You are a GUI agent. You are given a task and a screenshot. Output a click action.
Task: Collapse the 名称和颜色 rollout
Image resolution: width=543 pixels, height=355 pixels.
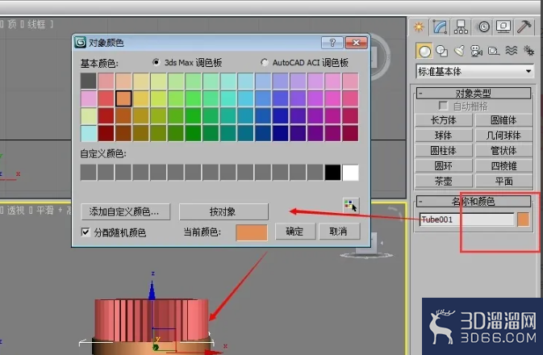(474, 201)
